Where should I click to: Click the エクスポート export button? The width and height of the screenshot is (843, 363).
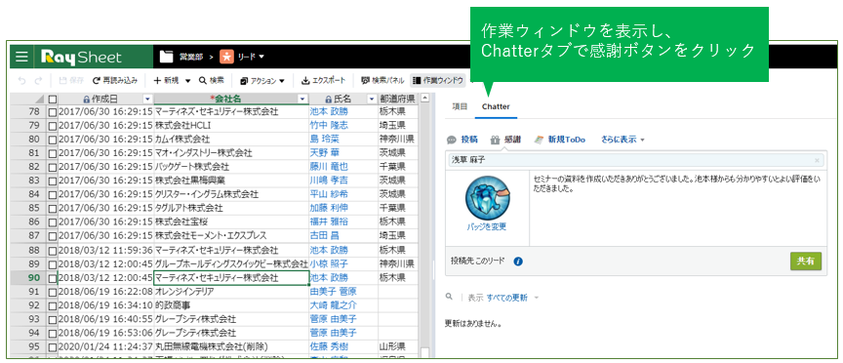(x=323, y=81)
